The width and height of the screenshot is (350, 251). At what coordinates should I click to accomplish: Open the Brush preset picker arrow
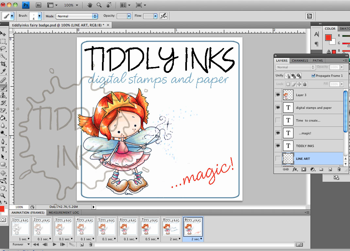click(40, 16)
